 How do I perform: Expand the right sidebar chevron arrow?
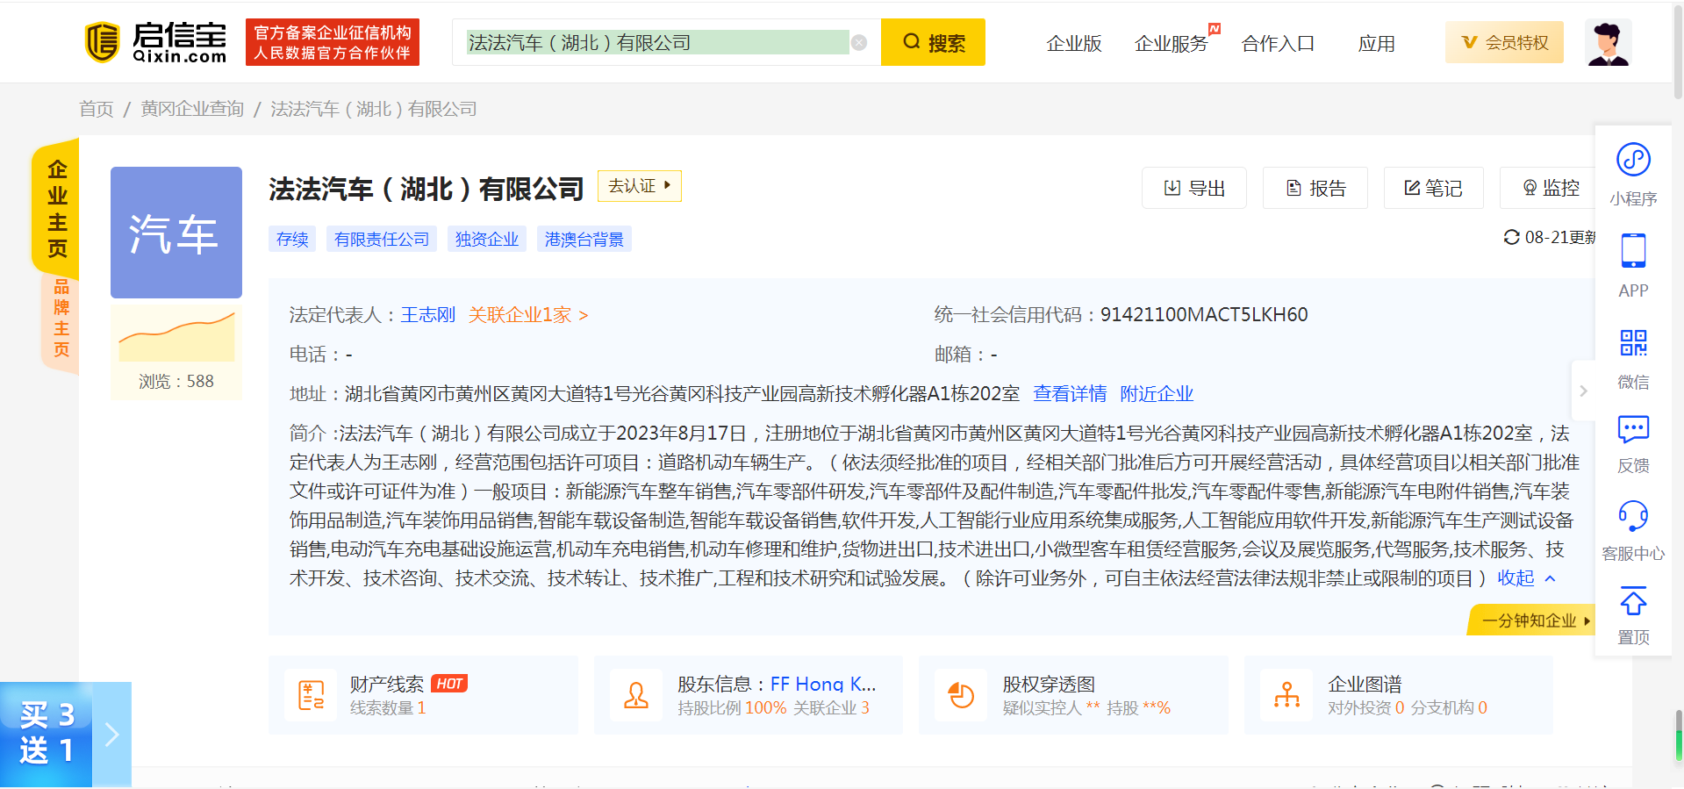pos(1583,391)
